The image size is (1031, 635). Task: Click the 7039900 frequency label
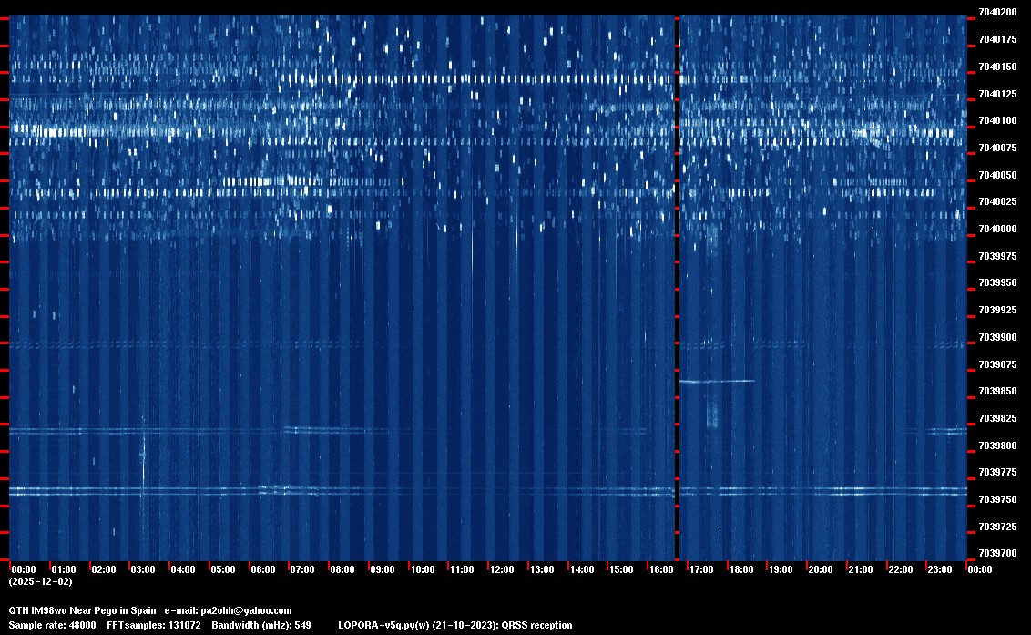tap(997, 338)
